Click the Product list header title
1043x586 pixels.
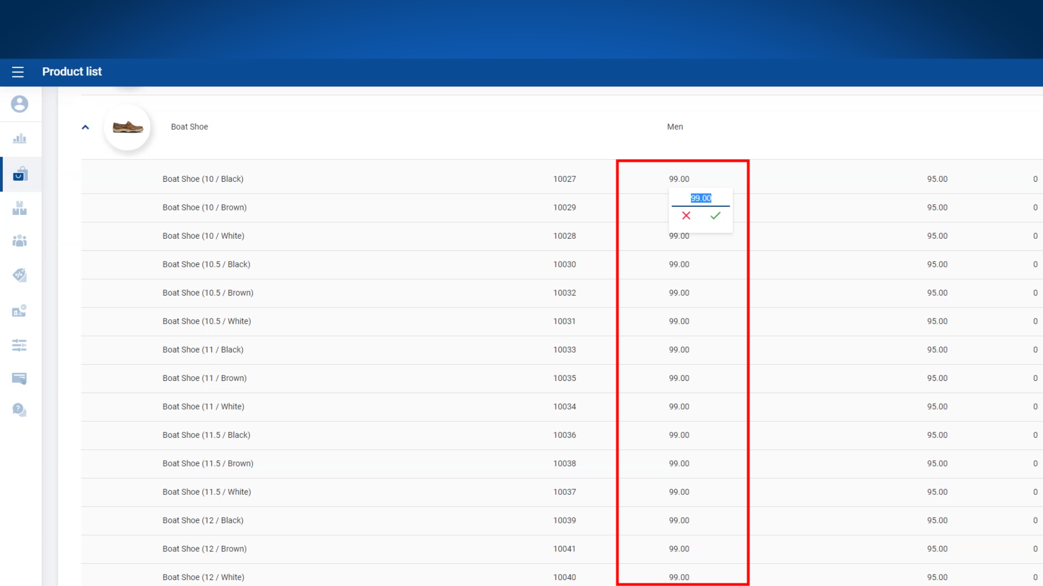(x=72, y=72)
